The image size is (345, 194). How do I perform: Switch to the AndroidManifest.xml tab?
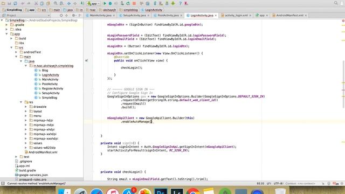289,16
